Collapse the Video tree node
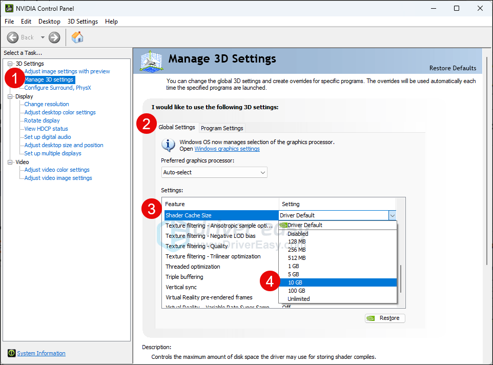This screenshot has height=365, width=493. (x=10, y=162)
